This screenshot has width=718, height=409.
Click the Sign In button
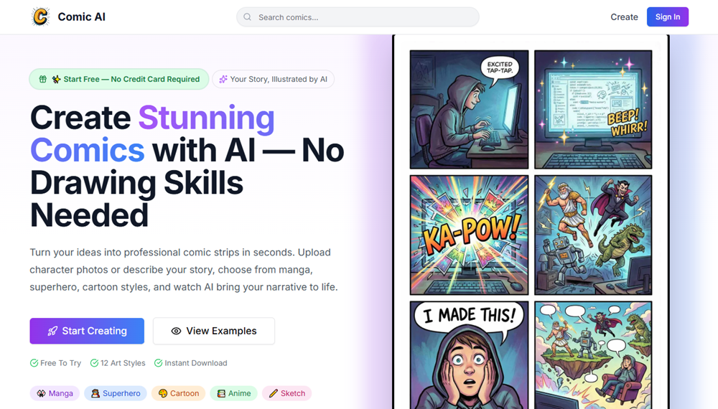(x=667, y=17)
